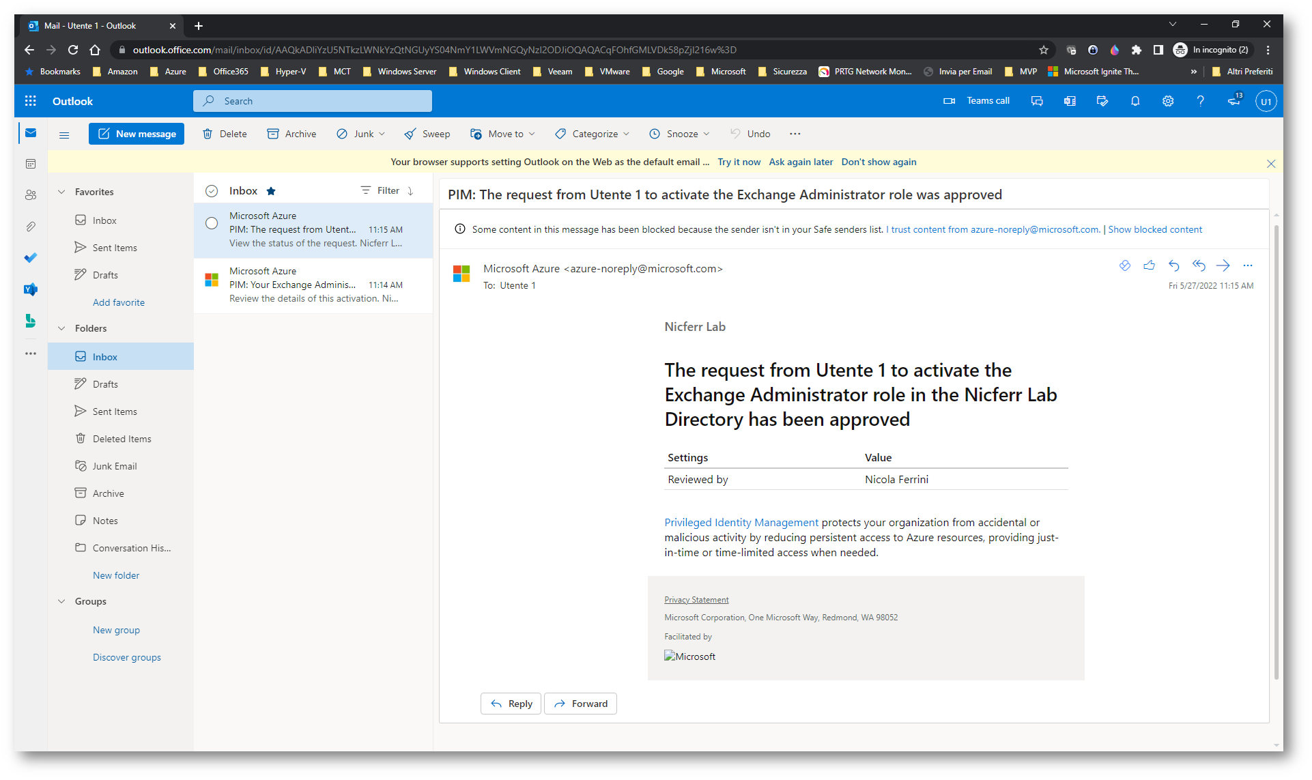This screenshot has width=1312, height=780.
Task: Collapse the Folders section
Action: (x=61, y=328)
